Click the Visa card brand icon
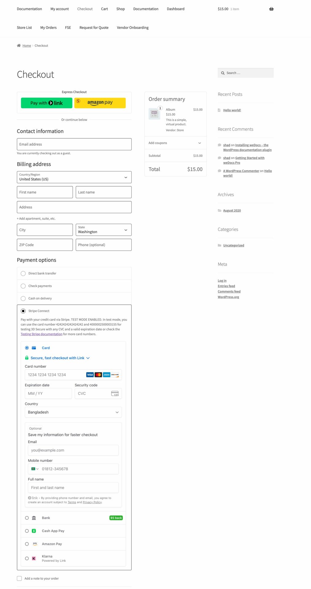Image resolution: width=311 pixels, height=589 pixels. tap(90, 375)
